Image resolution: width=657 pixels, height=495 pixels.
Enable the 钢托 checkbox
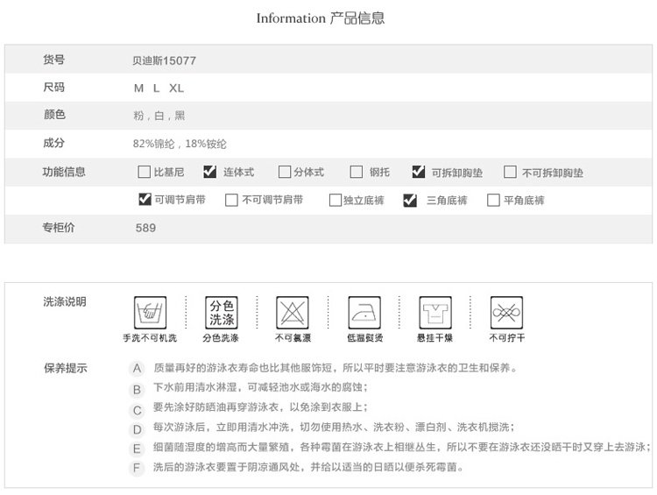pyautogui.click(x=357, y=173)
